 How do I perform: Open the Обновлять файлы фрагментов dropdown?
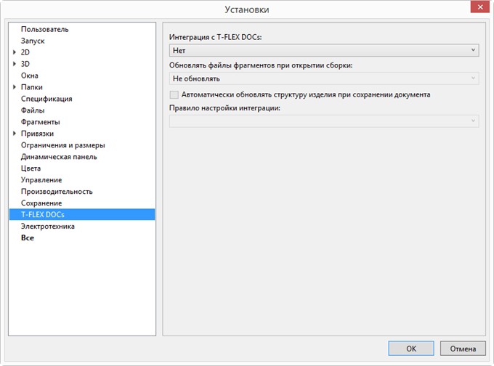pyautogui.click(x=324, y=78)
